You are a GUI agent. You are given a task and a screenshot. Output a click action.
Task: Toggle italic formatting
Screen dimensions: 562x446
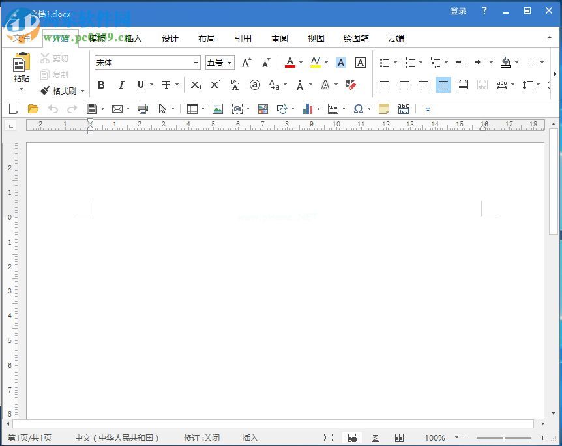tap(121, 85)
